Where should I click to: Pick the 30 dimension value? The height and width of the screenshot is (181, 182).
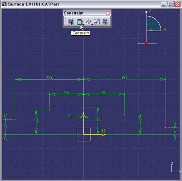point(104,93)
